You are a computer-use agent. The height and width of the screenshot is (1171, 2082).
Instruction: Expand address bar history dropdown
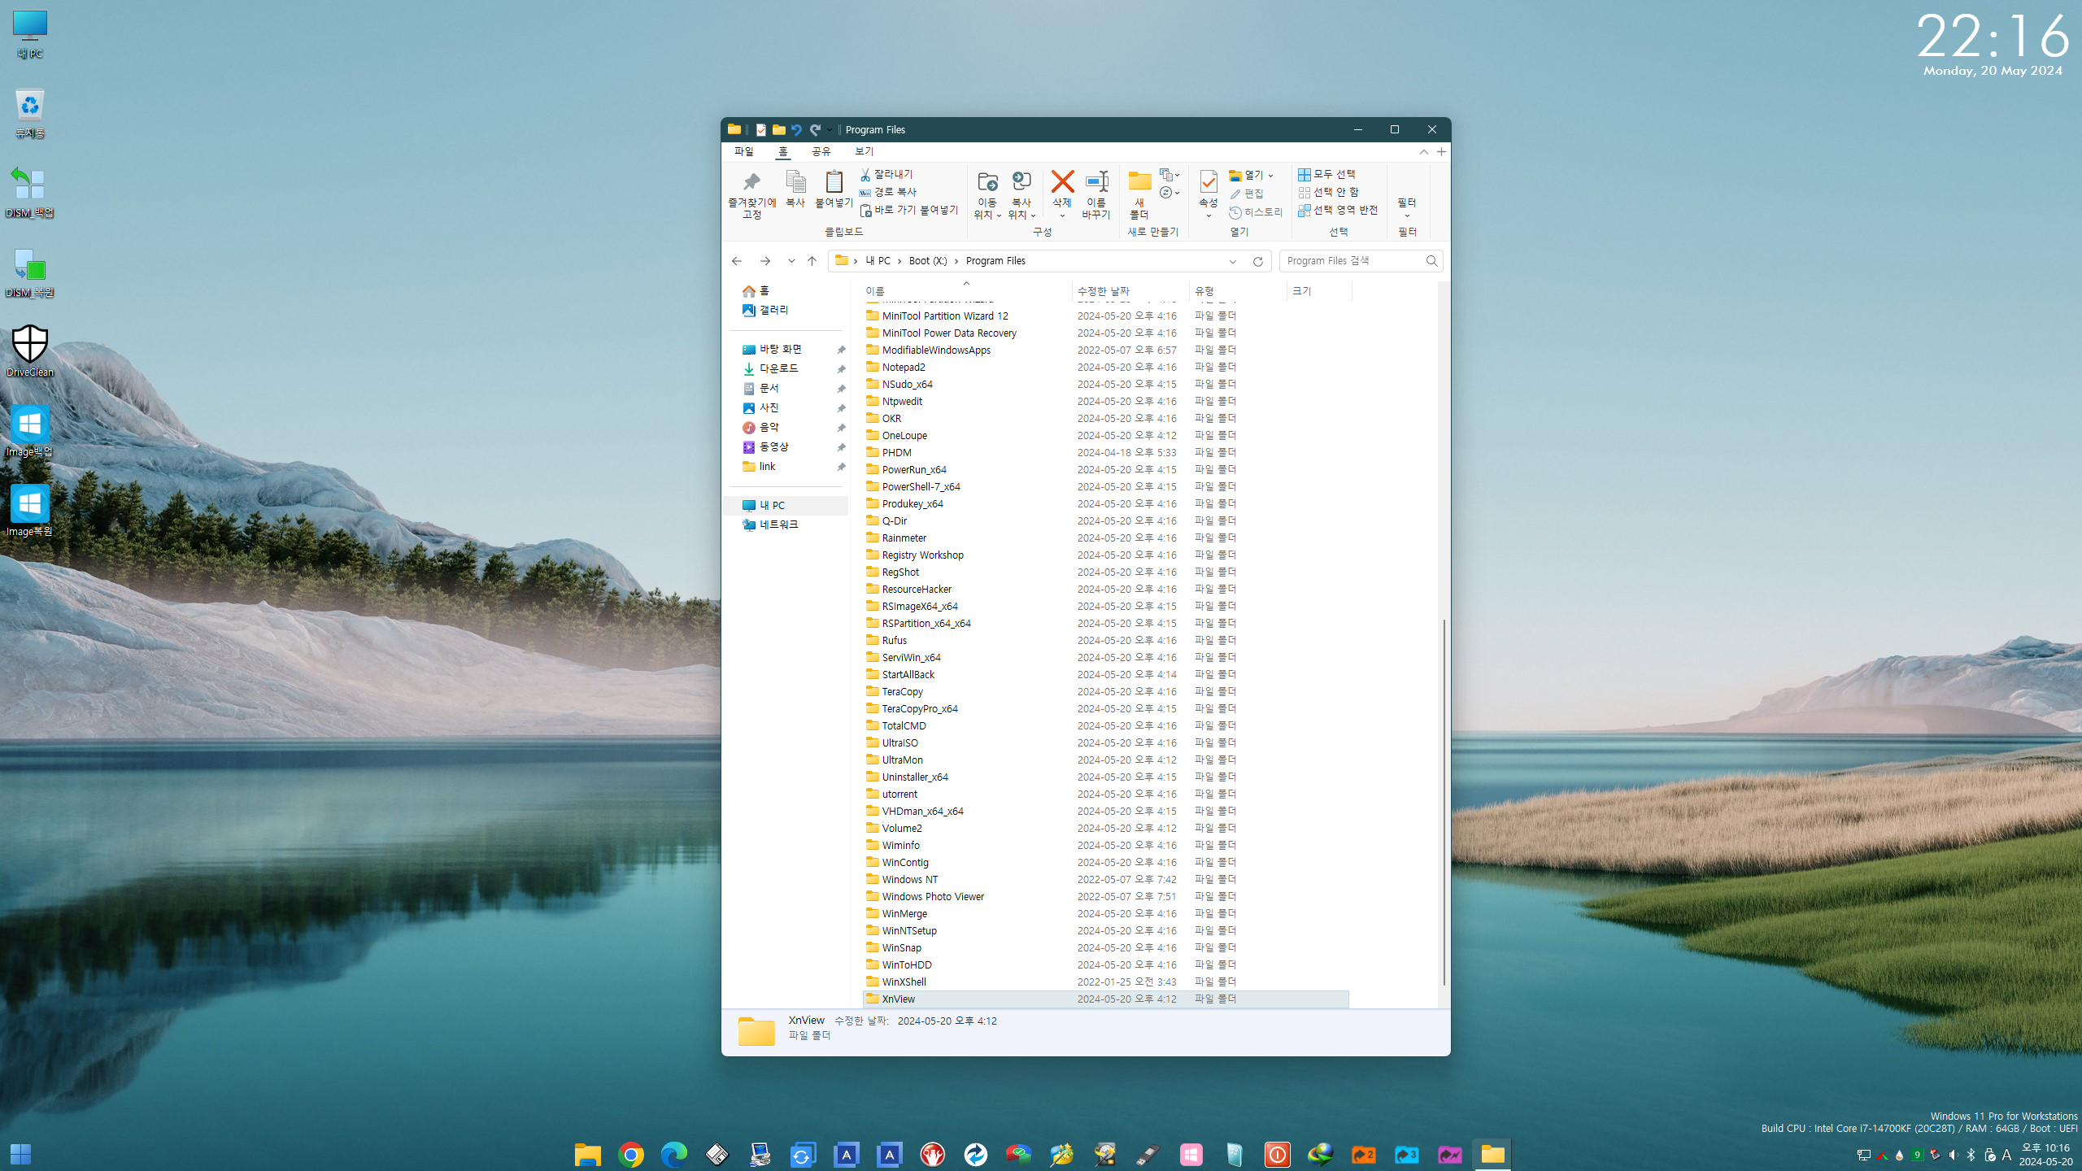click(x=1233, y=261)
